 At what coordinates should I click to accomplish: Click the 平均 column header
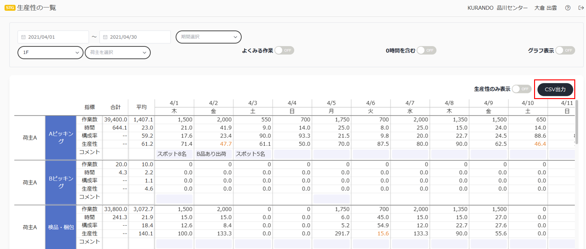coord(141,107)
